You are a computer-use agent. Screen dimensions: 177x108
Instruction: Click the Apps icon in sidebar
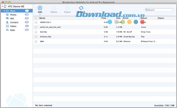pyautogui.click(x=7, y=30)
